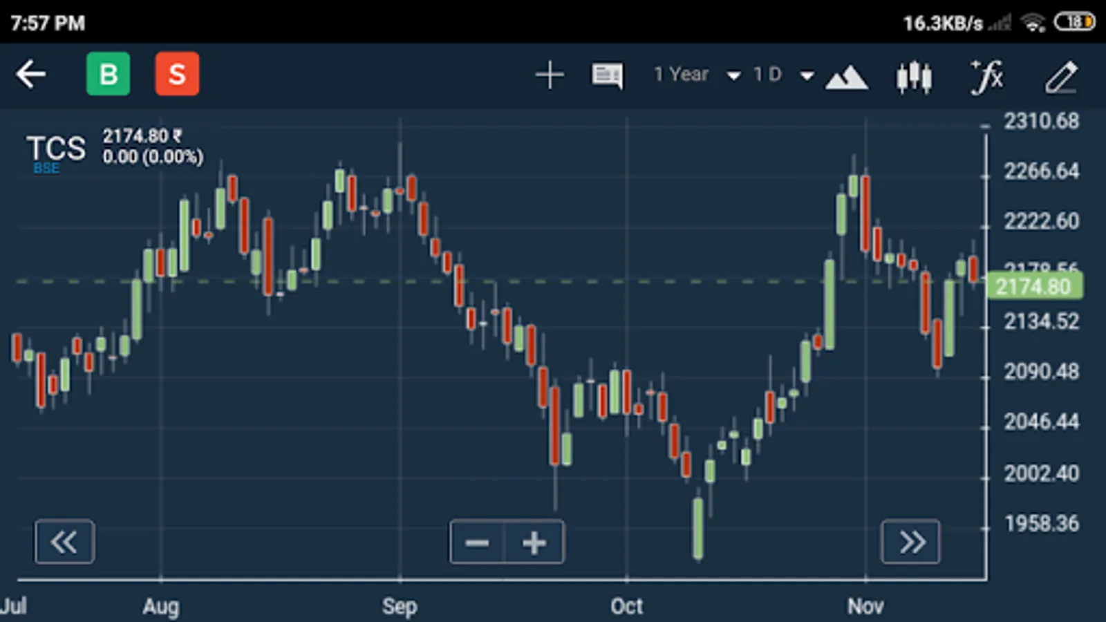
Task: Open the 1 Year range dropdown
Action: click(x=697, y=74)
